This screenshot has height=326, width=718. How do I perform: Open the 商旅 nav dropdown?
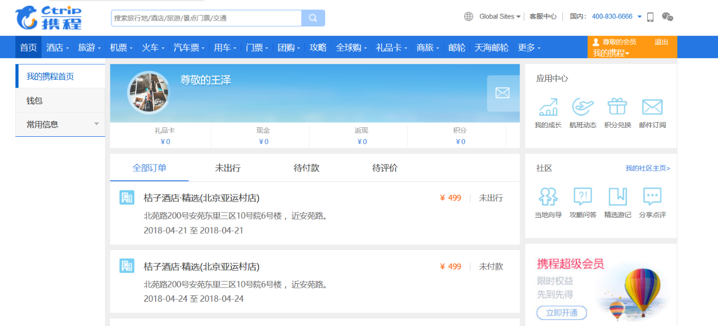coord(428,48)
